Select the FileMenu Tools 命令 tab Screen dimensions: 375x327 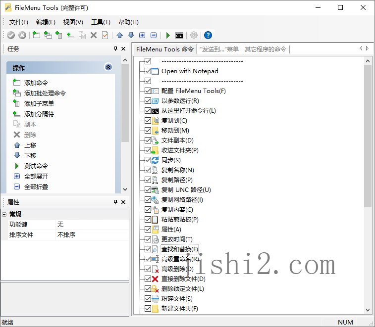click(165, 49)
